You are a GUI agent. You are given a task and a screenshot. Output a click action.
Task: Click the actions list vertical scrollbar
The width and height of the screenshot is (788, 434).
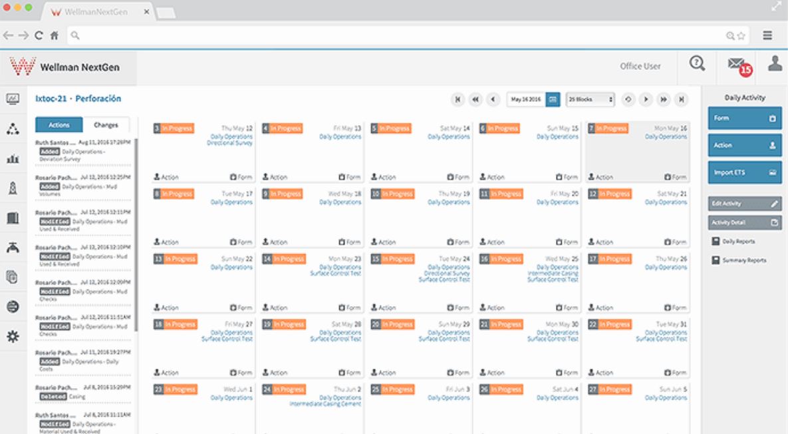click(136, 236)
